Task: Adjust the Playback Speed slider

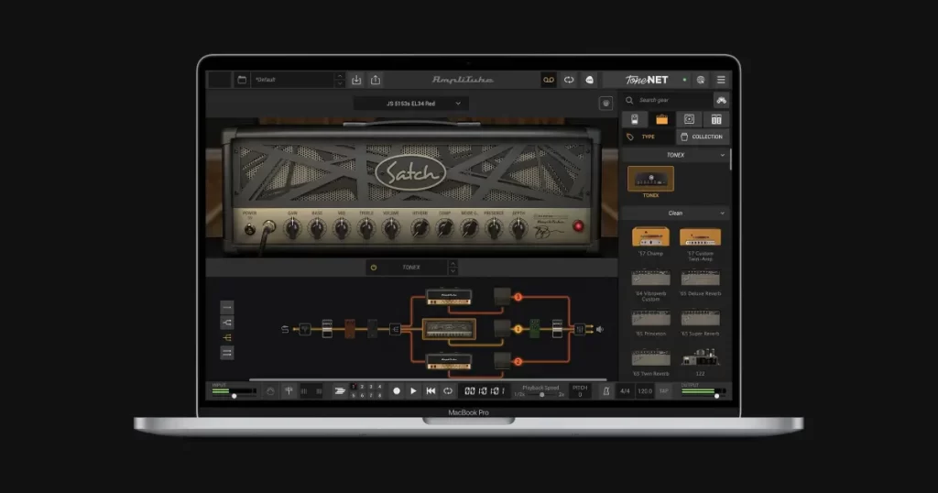Action: [x=542, y=395]
